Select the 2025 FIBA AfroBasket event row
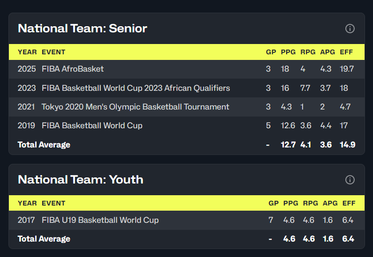 (x=187, y=69)
